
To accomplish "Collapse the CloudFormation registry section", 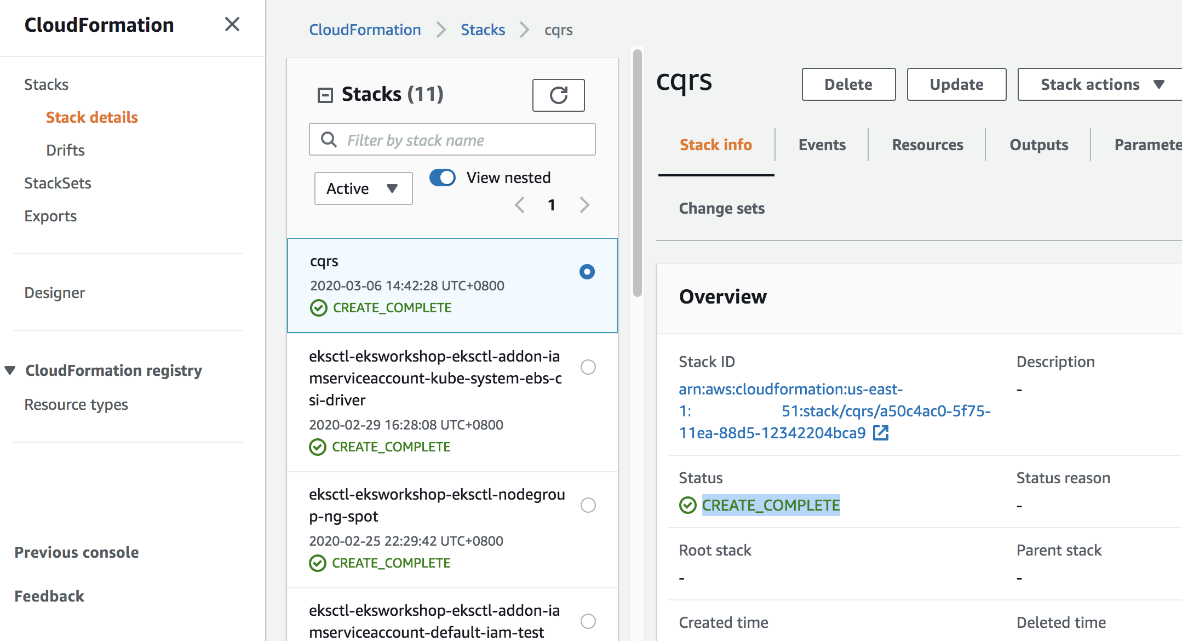I will click(x=10, y=370).
